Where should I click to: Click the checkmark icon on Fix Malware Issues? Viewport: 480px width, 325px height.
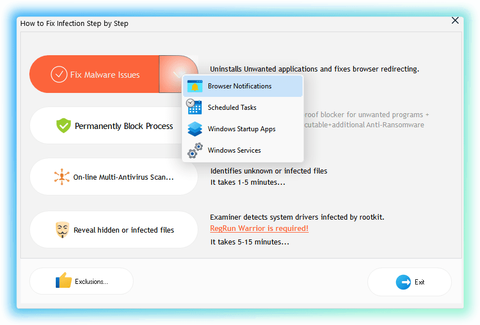click(x=59, y=74)
